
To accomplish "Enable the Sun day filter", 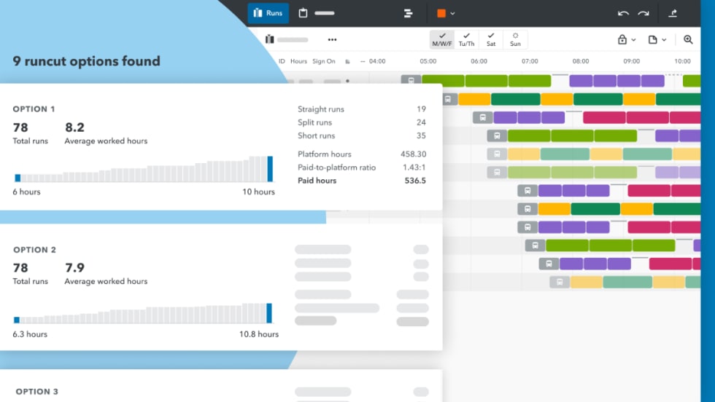I will (515, 39).
